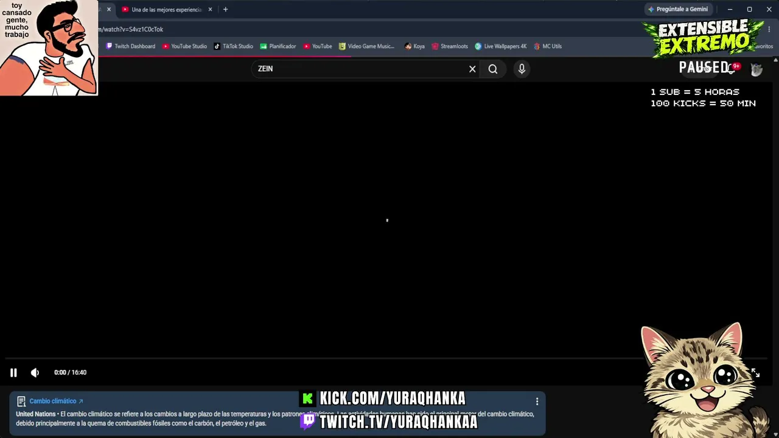
Task: Open the Streamloots bookmark
Action: [450, 46]
